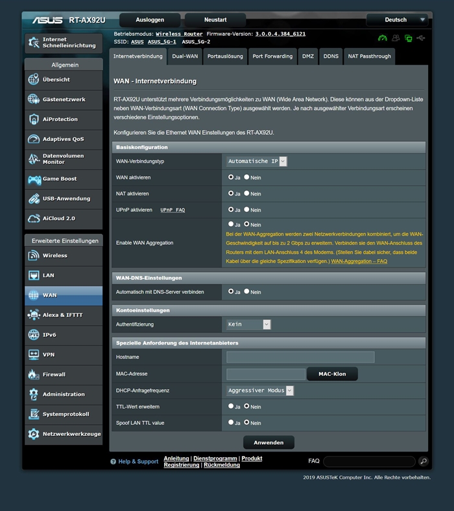Open LAN settings icon

(34, 275)
